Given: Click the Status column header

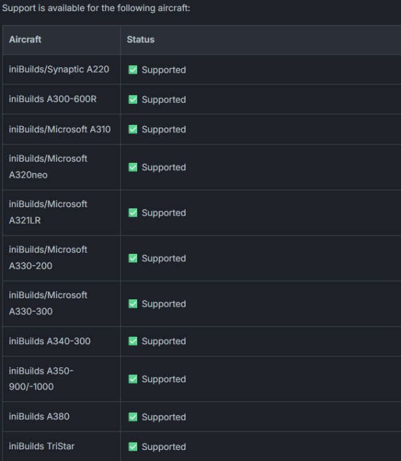Looking at the screenshot, I should [x=261, y=40].
